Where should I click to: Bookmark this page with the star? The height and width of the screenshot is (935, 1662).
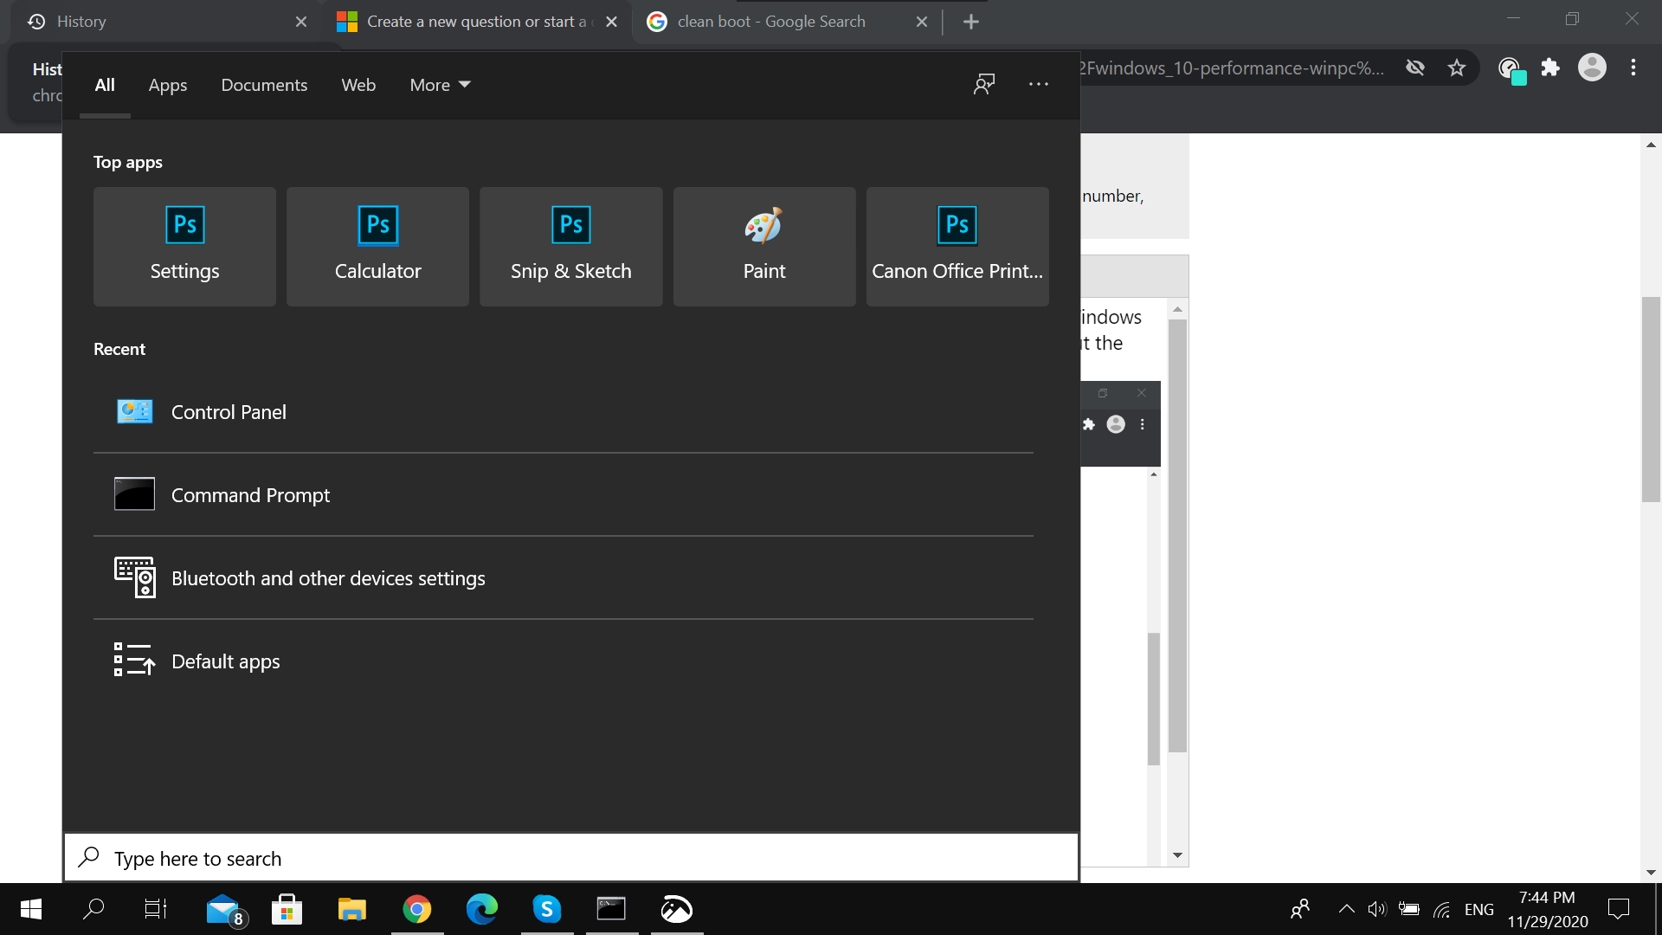[1457, 68]
